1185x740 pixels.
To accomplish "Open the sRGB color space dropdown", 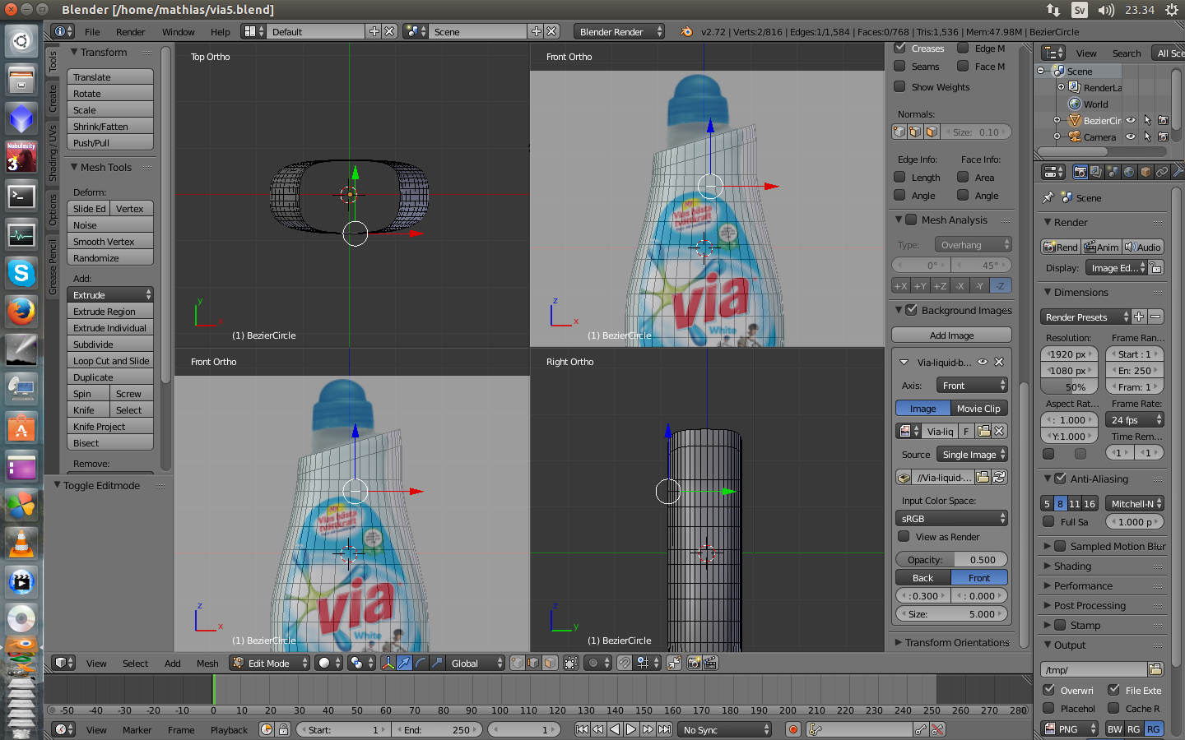I will click(951, 518).
